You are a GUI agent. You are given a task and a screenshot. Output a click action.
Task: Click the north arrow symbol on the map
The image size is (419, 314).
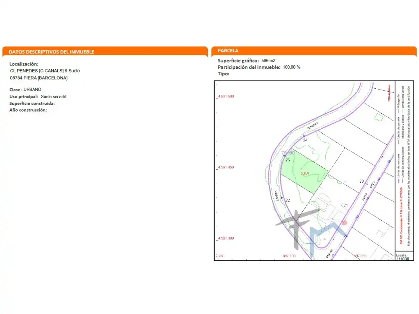click(x=389, y=93)
